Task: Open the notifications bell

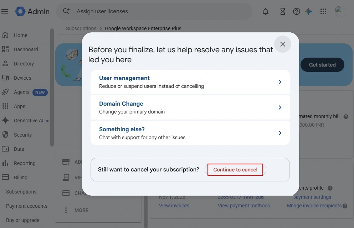Action: pos(266,11)
